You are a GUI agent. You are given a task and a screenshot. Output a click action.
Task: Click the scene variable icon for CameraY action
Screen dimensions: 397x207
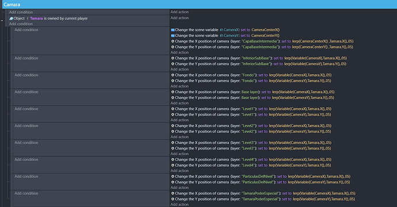[x=173, y=36]
